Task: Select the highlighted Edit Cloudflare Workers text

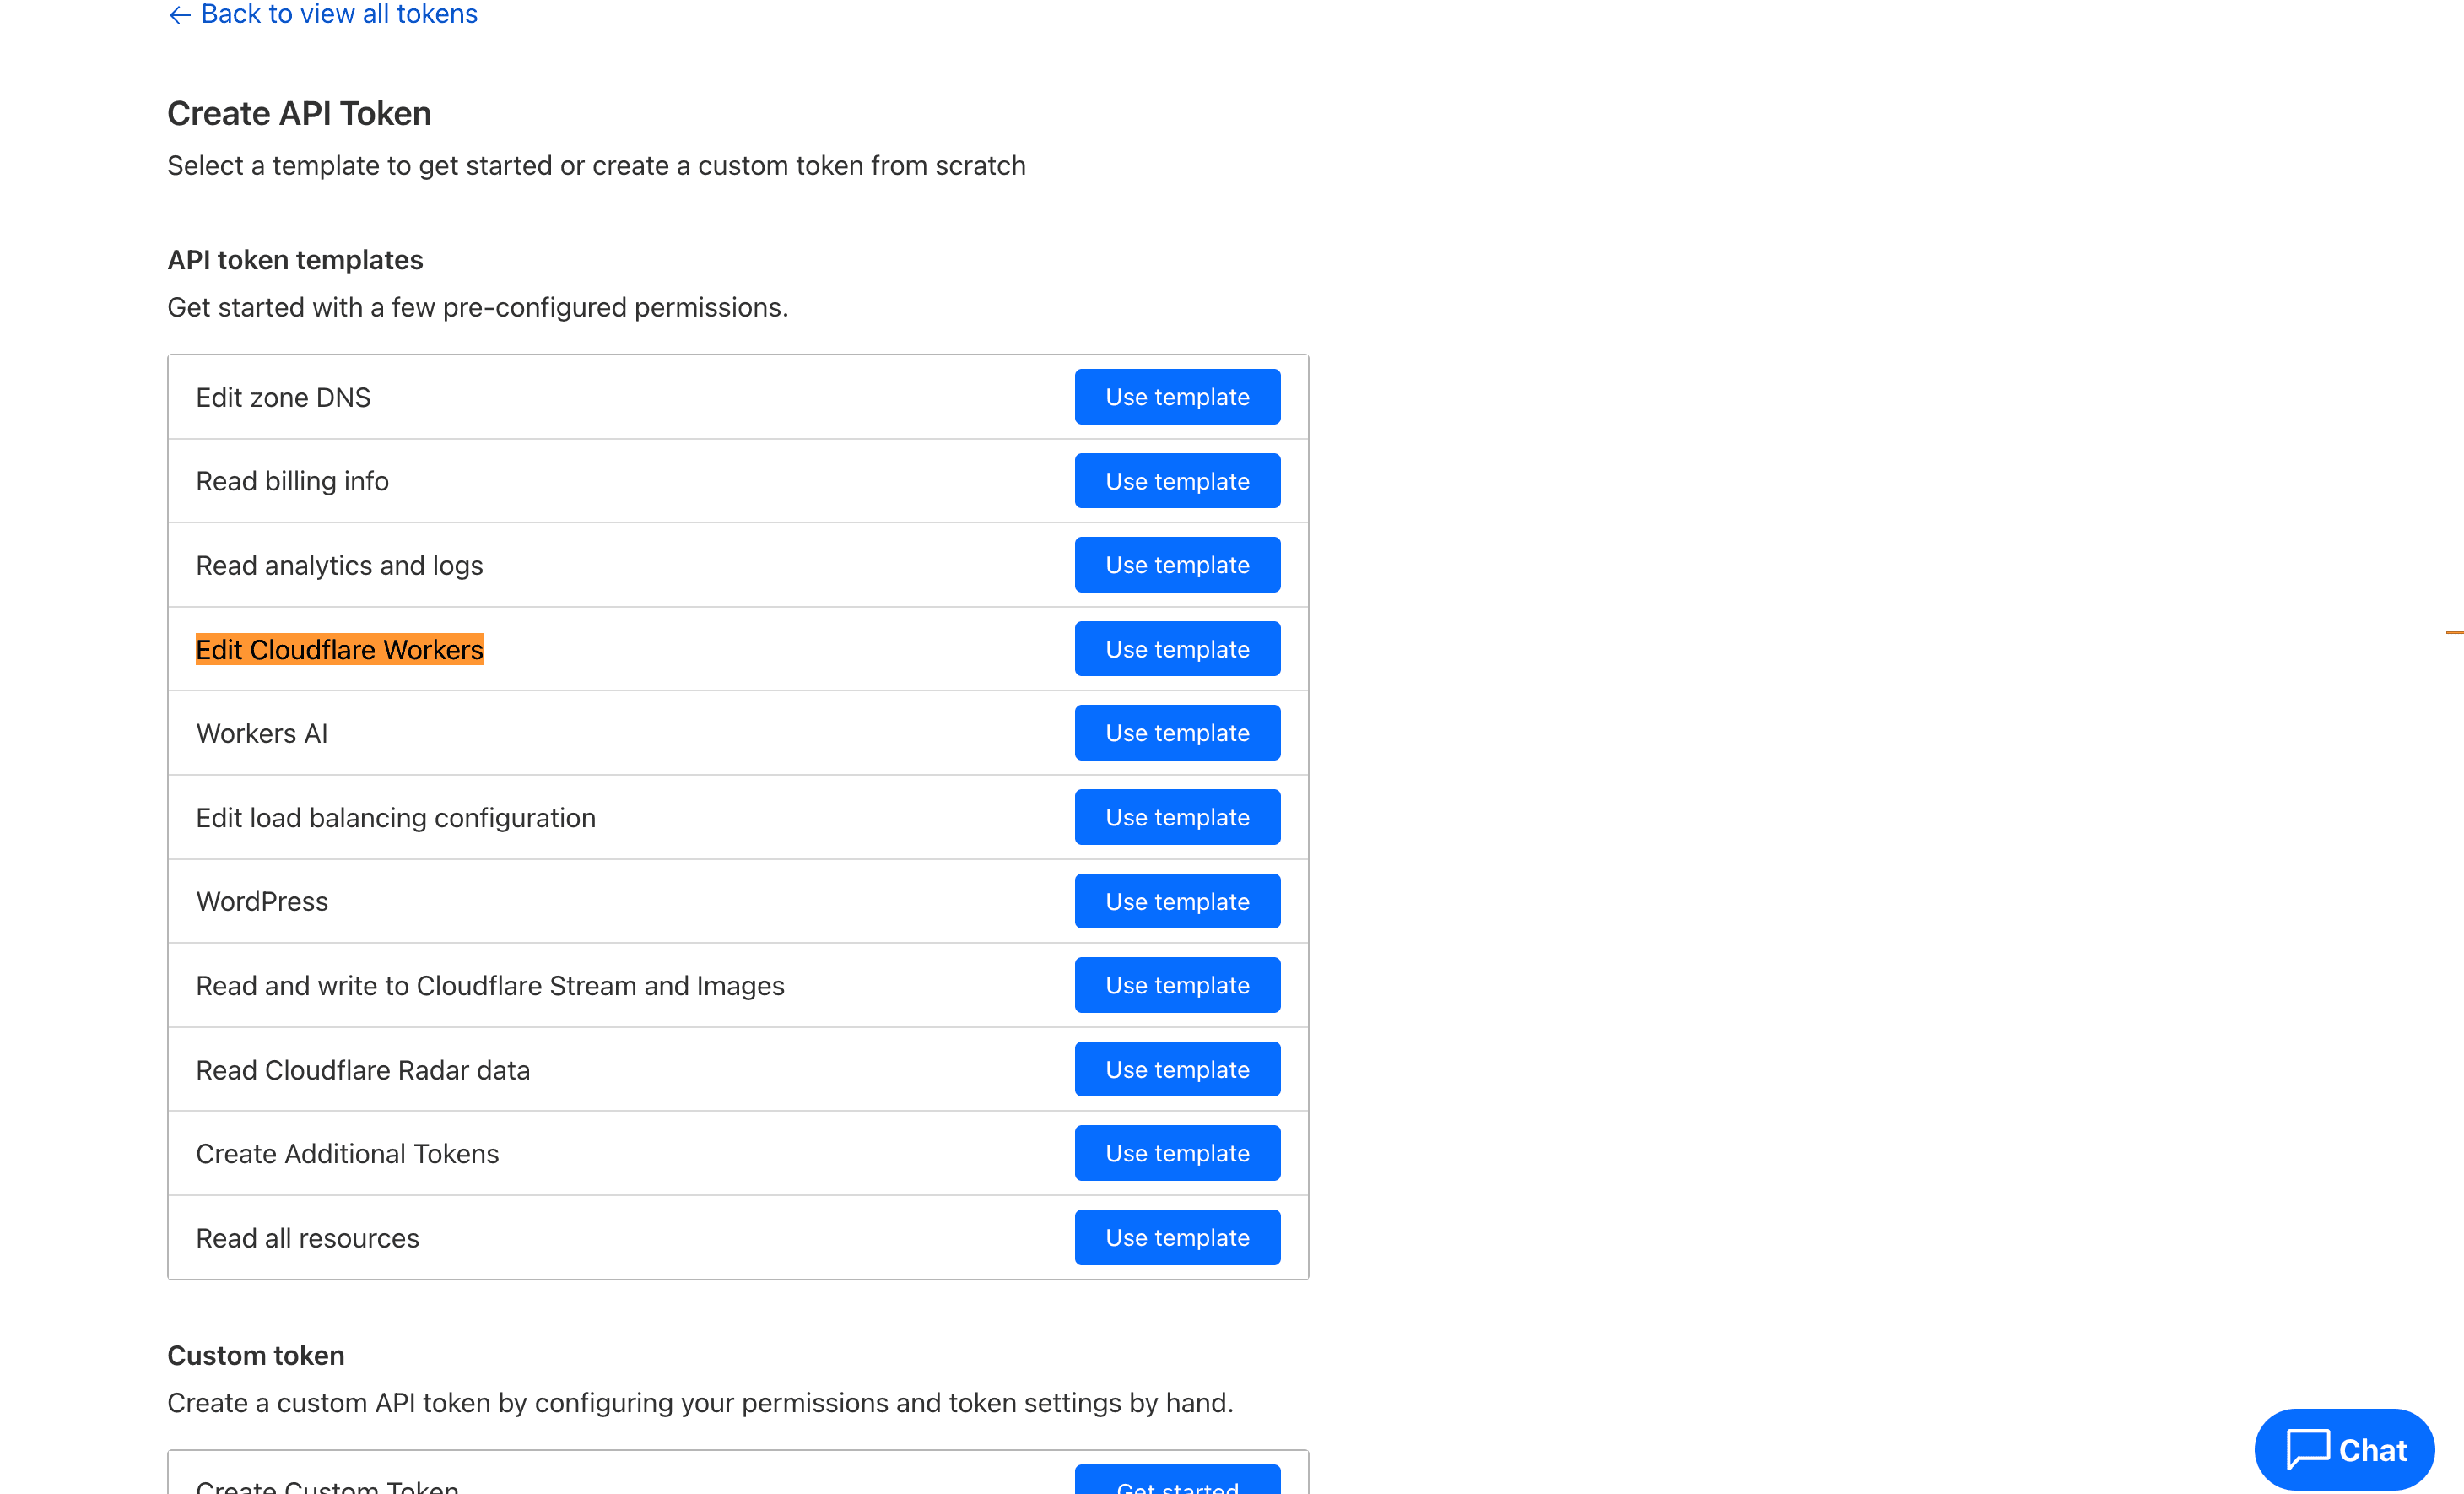Action: [339, 649]
